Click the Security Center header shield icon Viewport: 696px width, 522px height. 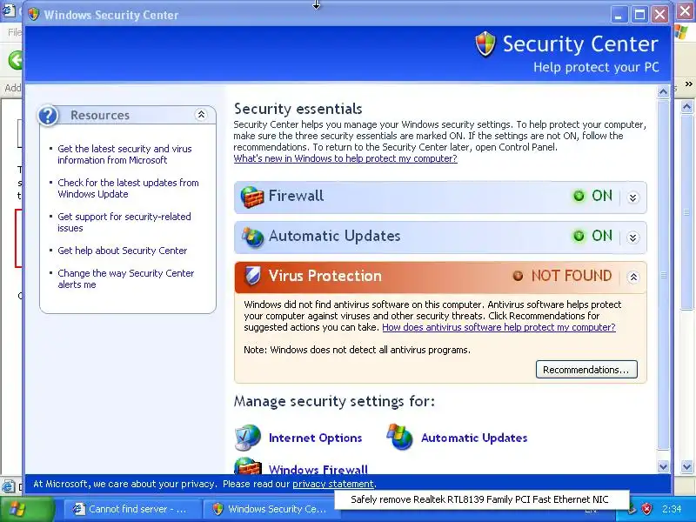click(x=485, y=44)
